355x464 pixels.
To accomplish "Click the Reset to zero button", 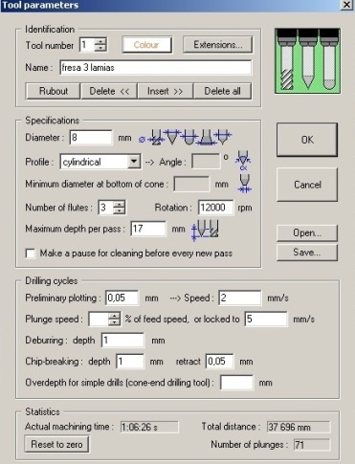I will click(x=56, y=444).
